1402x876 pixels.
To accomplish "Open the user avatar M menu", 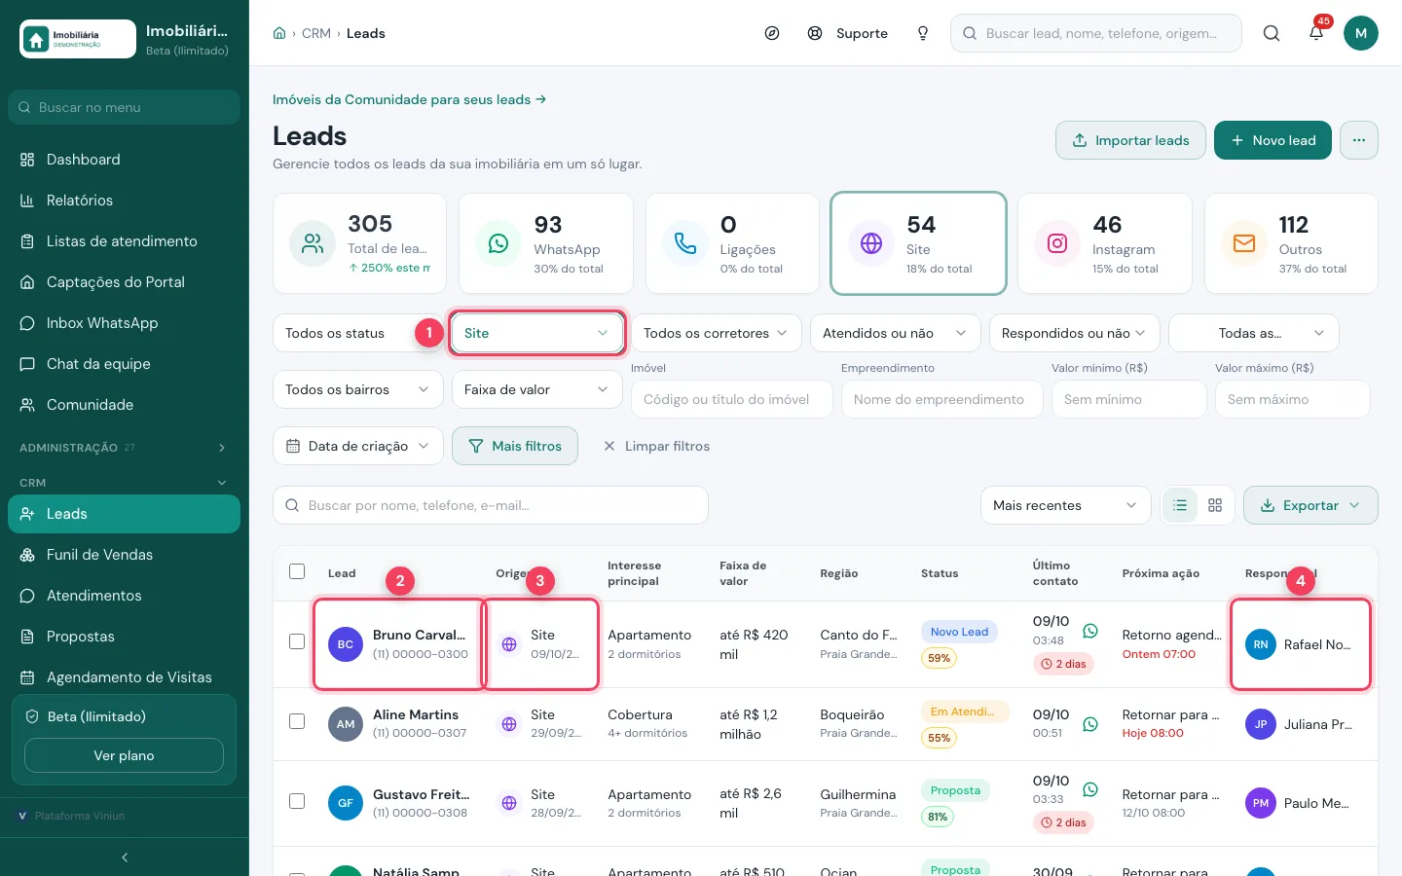I will [x=1361, y=33].
